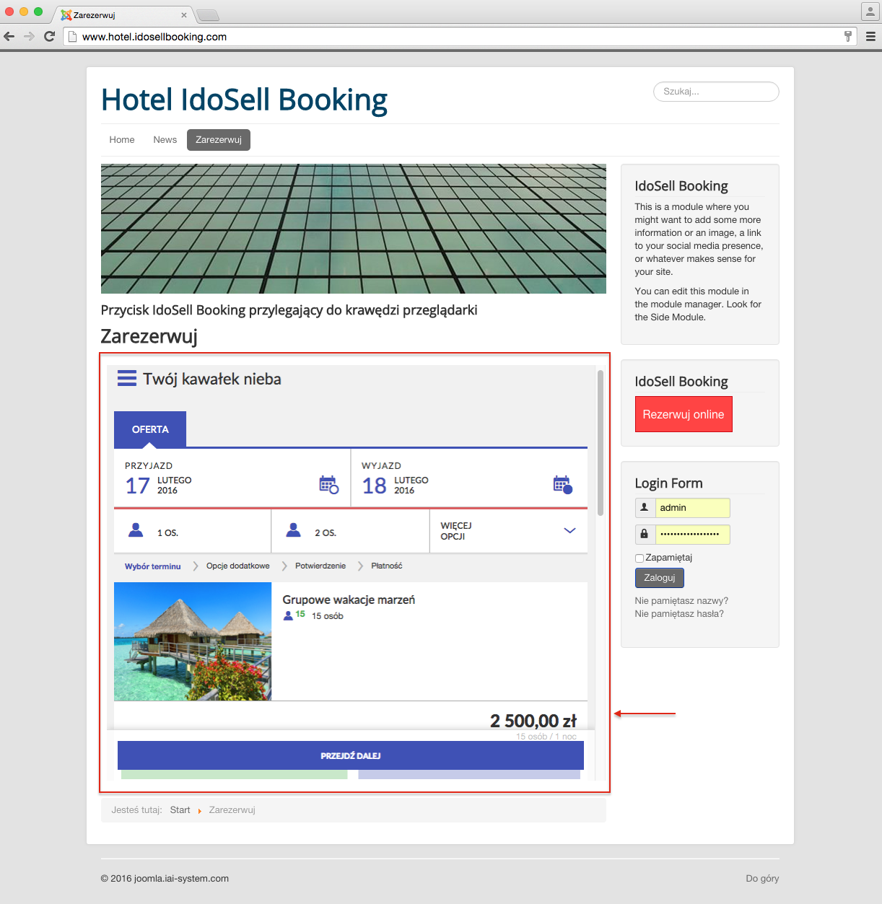Toggle the Zapamiętaj checkbox
The height and width of the screenshot is (904, 882).
coord(639,558)
